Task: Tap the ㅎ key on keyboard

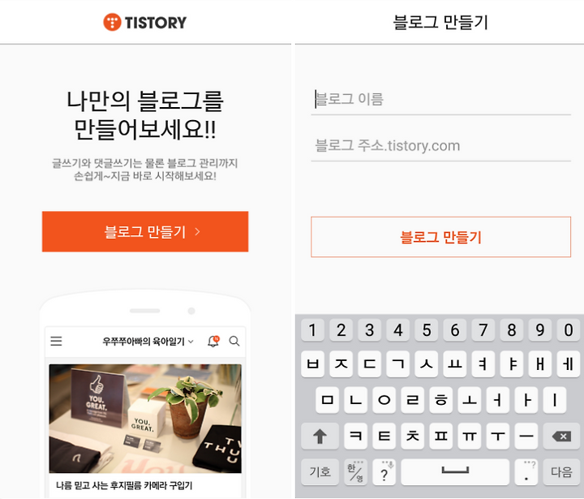Action: [x=441, y=400]
